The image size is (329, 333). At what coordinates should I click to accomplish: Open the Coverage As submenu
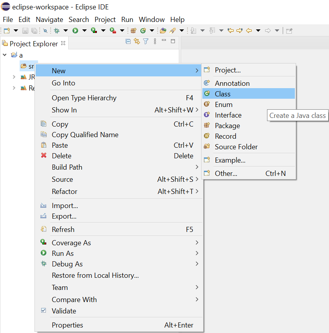[118, 243]
